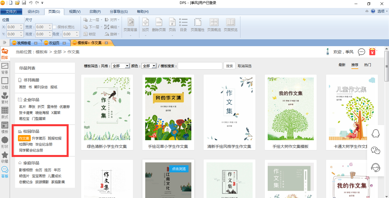389x198 pixels.
Task: Click the 取消筛选 clear filter link
Action: (x=245, y=66)
